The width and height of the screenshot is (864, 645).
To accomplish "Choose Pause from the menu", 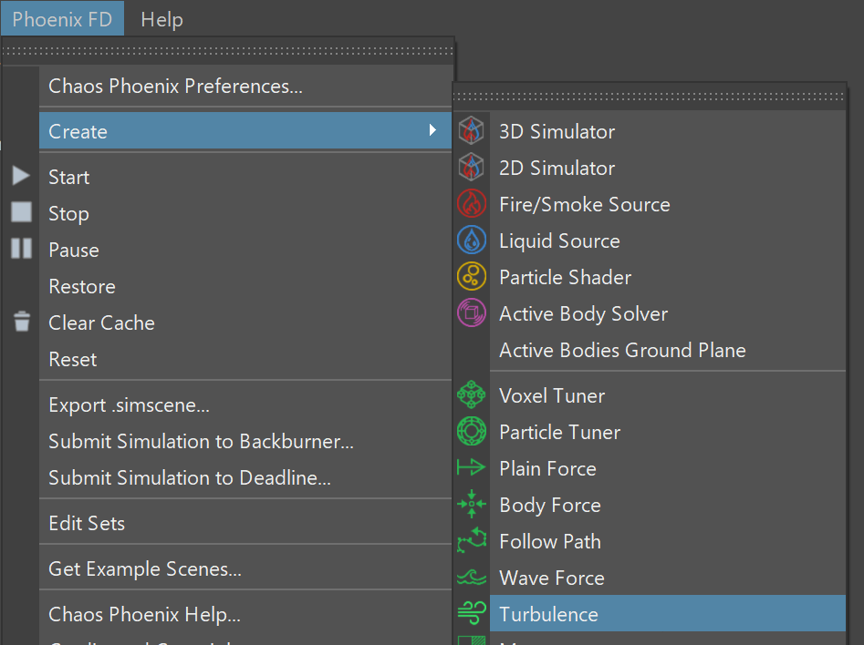I will point(245,250).
